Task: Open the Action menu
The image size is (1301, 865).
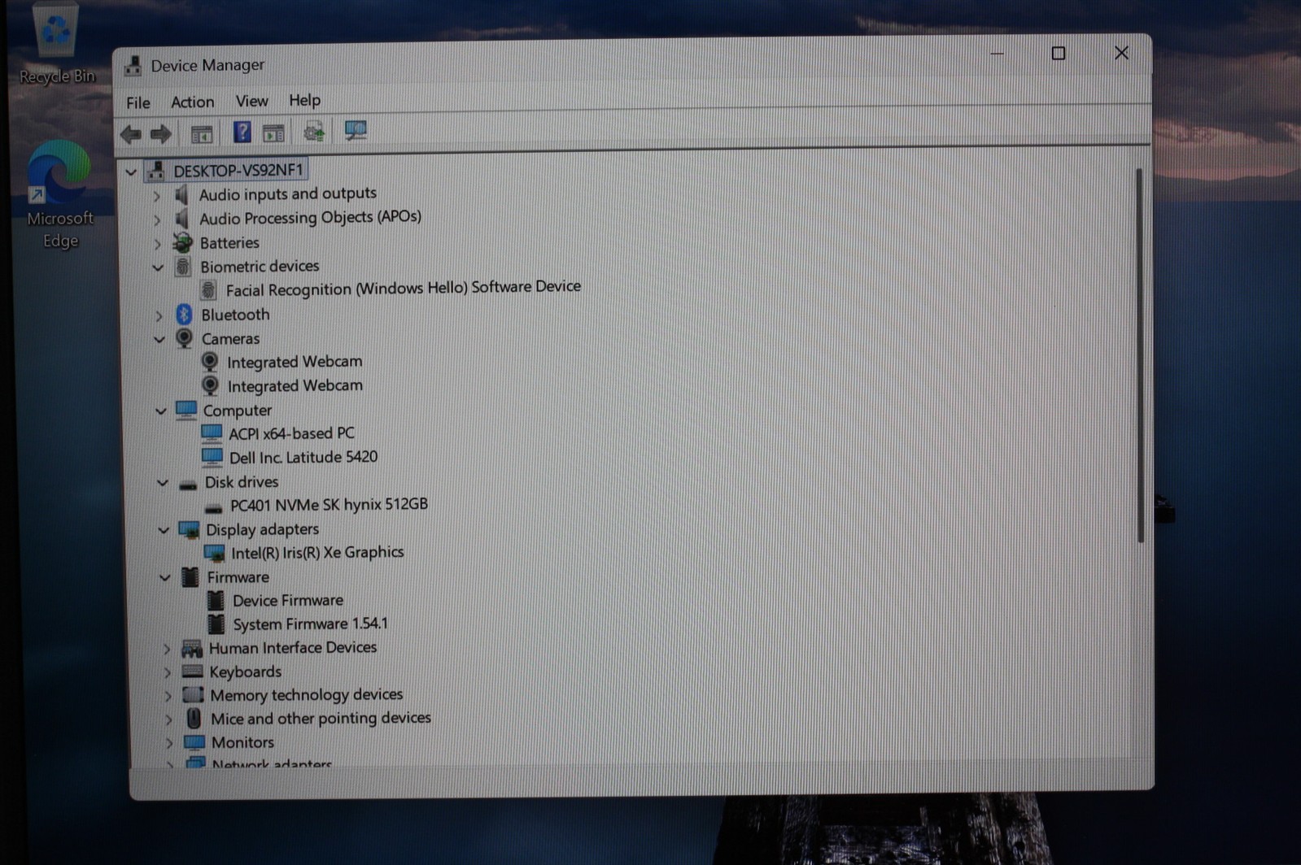Action: point(193,102)
